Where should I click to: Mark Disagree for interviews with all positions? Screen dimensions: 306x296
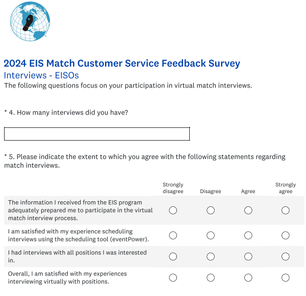(x=211, y=256)
